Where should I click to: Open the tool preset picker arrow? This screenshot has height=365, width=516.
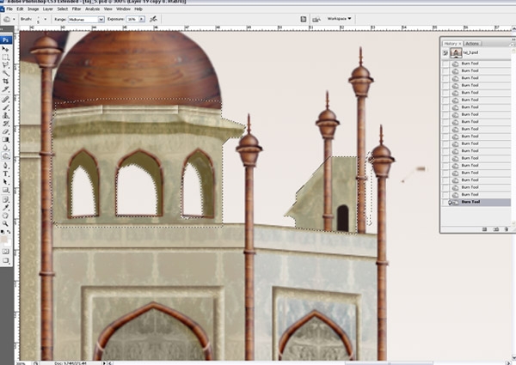pyautogui.click(x=14, y=20)
